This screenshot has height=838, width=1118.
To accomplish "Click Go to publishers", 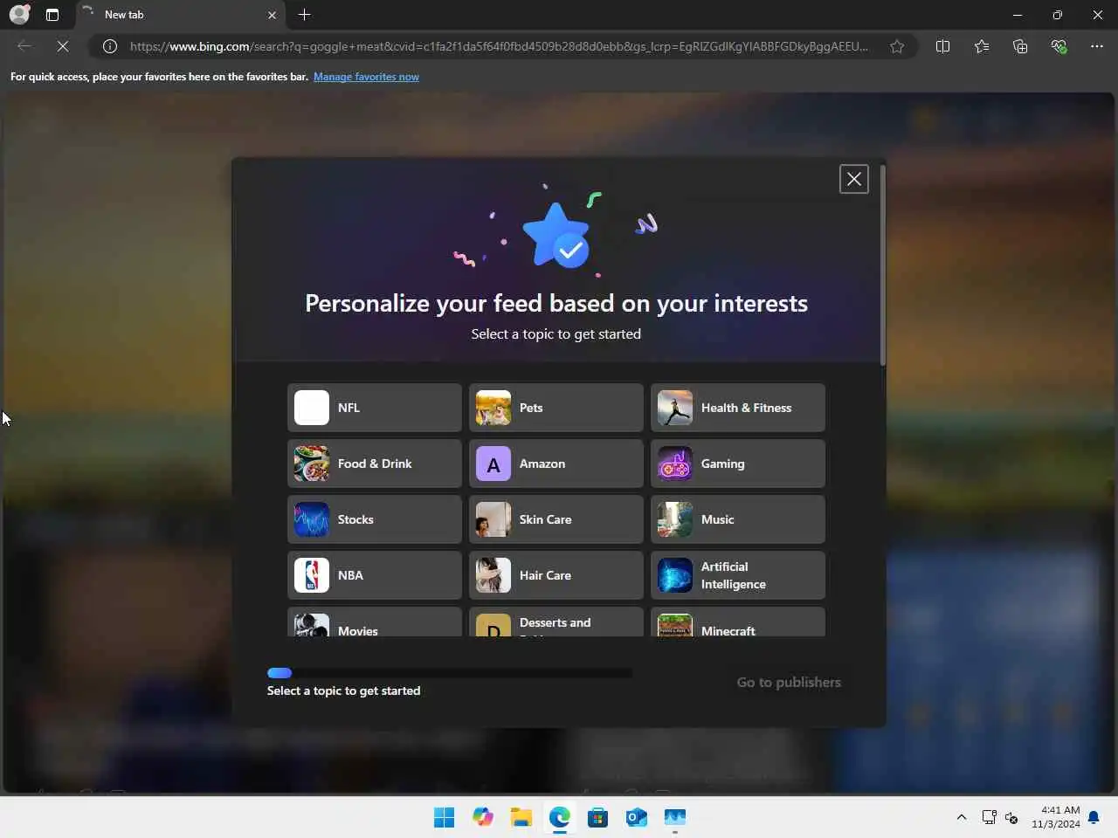I will tap(789, 683).
